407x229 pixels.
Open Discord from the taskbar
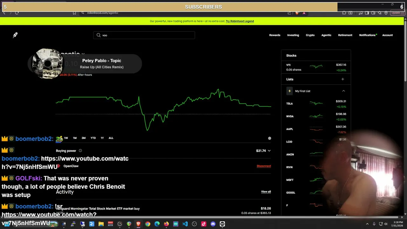pos(213,224)
